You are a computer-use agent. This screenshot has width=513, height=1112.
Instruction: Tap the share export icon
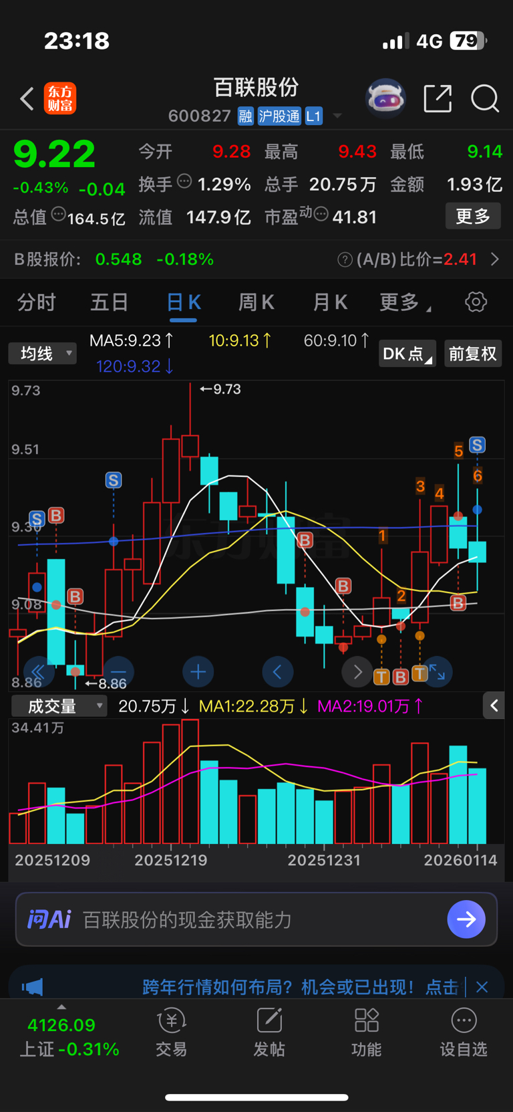(x=438, y=98)
